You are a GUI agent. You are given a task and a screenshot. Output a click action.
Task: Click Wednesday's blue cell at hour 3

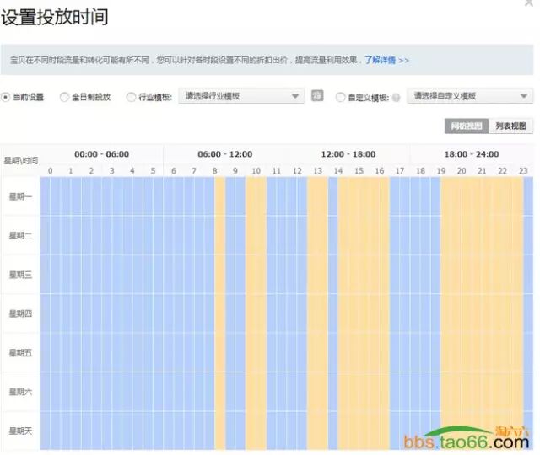pos(112,275)
